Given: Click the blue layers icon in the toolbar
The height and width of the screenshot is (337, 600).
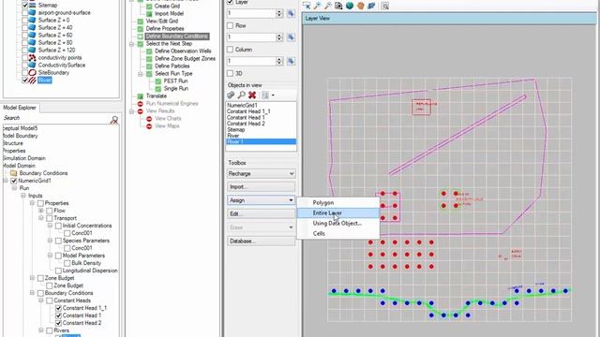Looking at the screenshot, I should (x=371, y=6).
